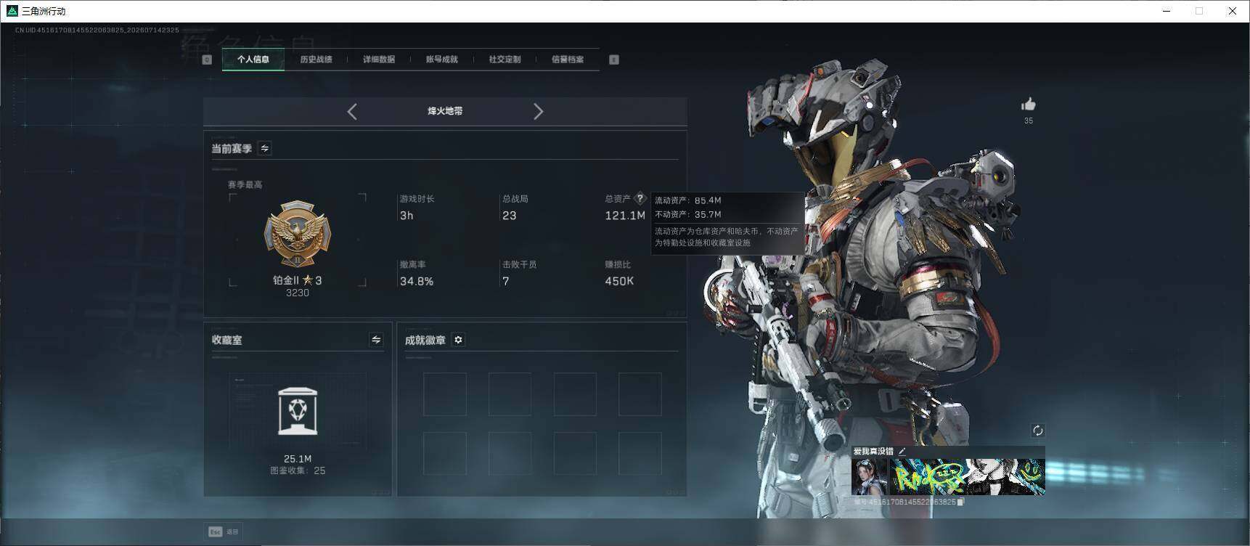Click the Q key hint before the tabs
This screenshot has height=546, width=1250.
(x=207, y=60)
